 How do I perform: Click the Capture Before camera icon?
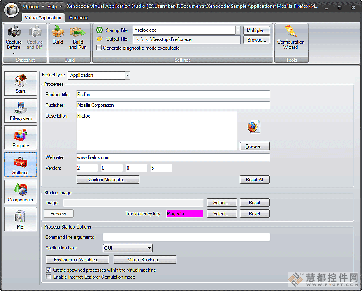[14, 32]
